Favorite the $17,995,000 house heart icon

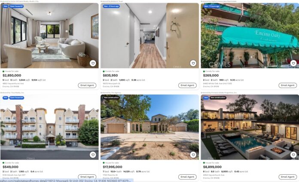pos(193,155)
